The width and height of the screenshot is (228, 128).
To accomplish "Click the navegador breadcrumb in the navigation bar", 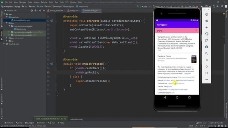I will [x=69, y=6].
